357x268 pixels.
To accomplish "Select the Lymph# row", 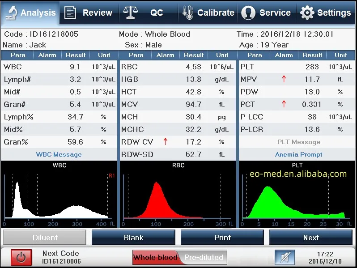I will click(x=59, y=79).
